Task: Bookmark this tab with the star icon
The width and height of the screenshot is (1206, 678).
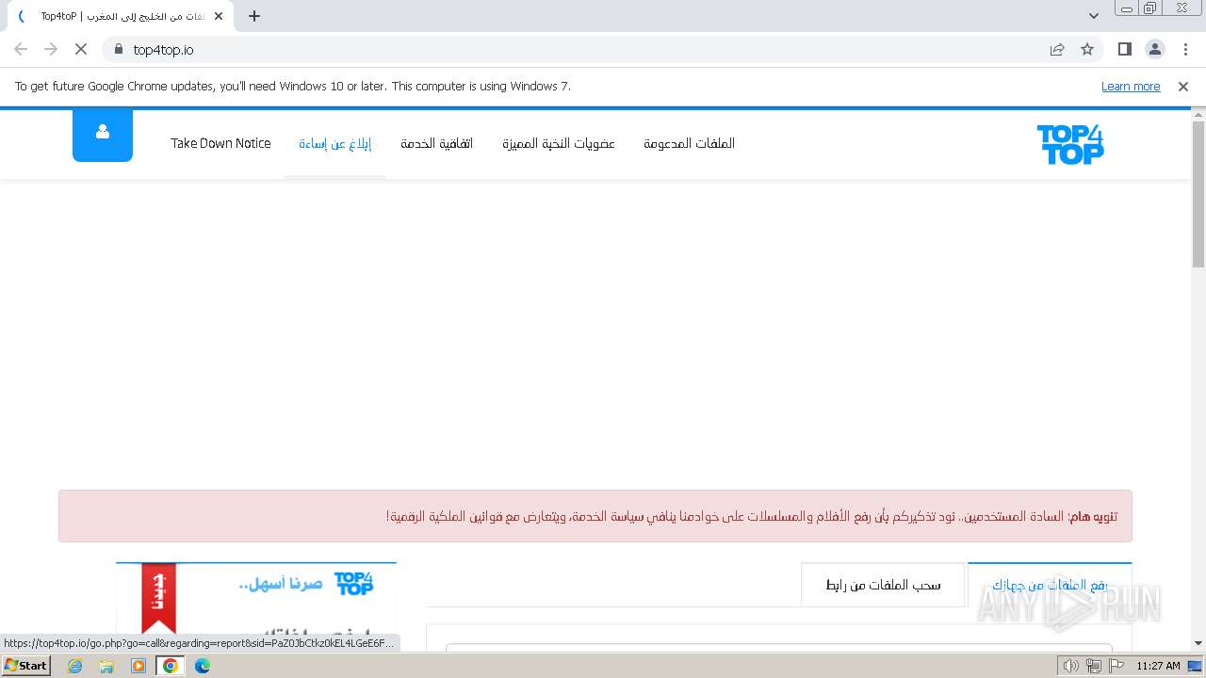Action: (x=1087, y=49)
